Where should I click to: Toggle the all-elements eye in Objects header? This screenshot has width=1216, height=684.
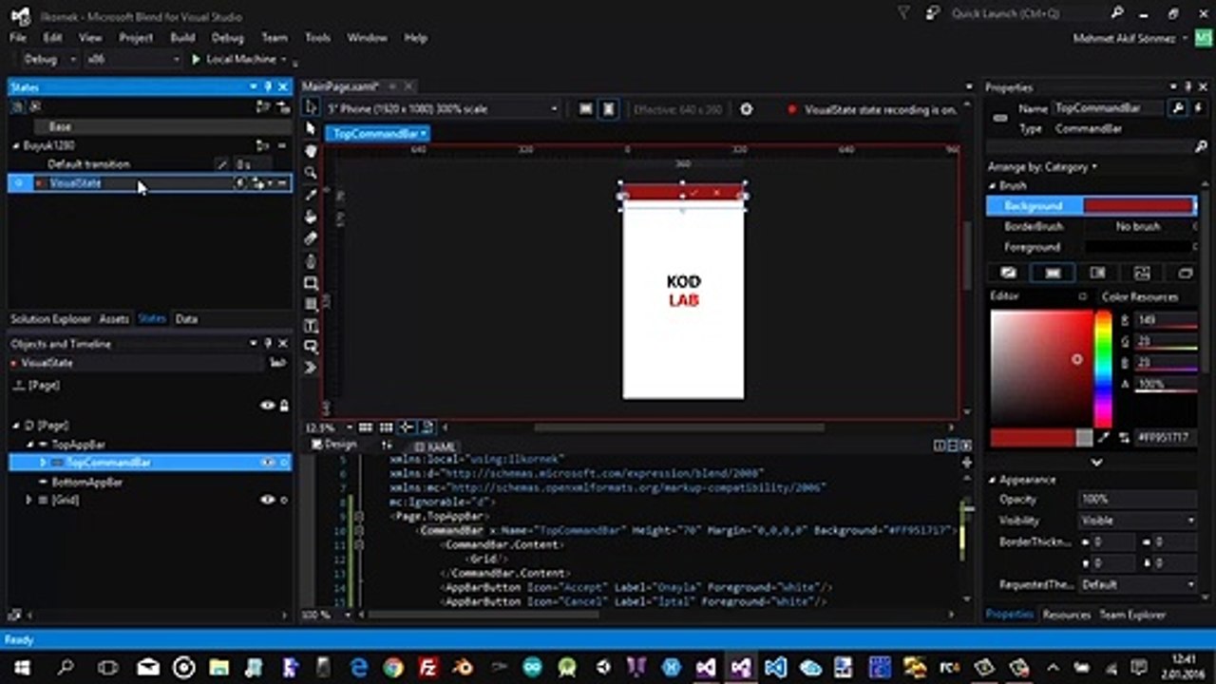[268, 406]
